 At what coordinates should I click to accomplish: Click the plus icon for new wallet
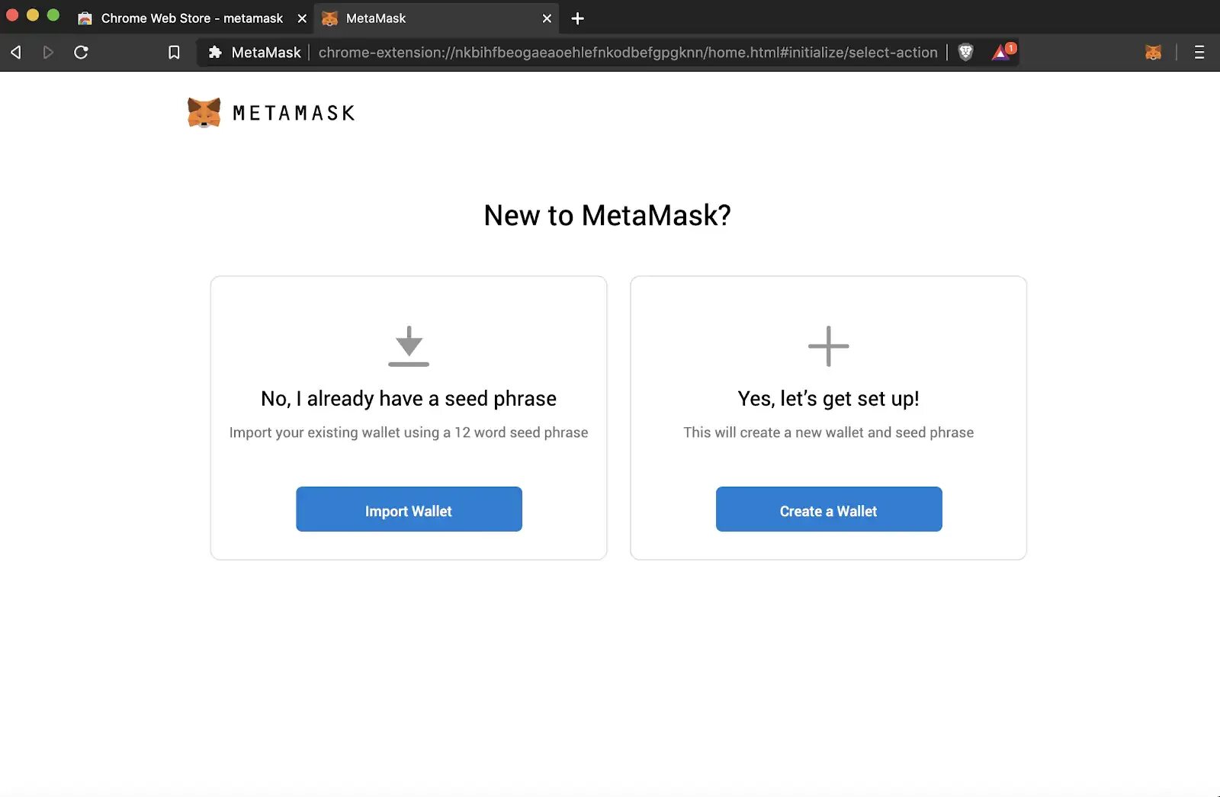(x=828, y=346)
